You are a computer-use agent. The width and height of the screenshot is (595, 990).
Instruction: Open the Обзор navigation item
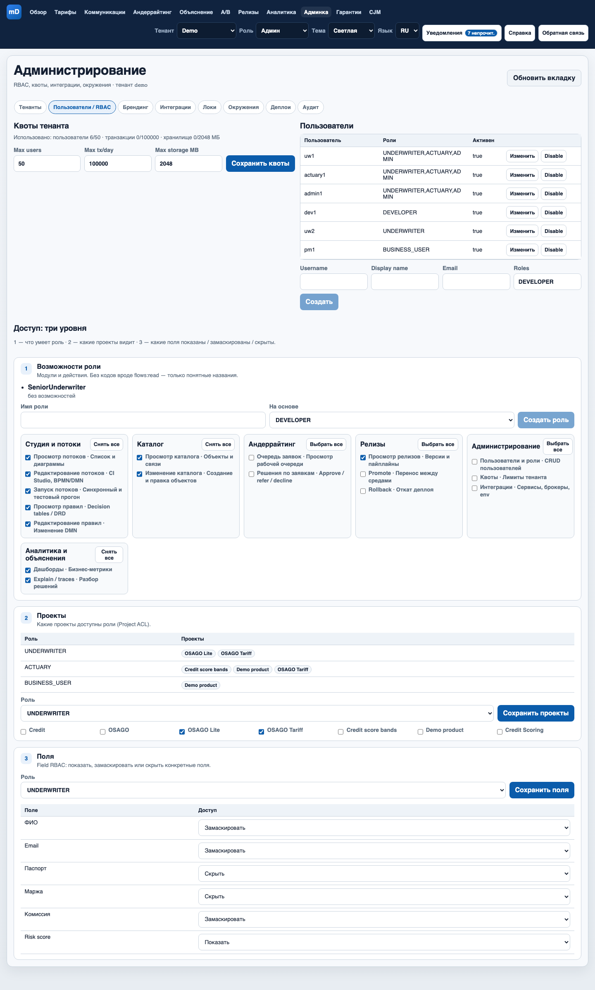38,12
